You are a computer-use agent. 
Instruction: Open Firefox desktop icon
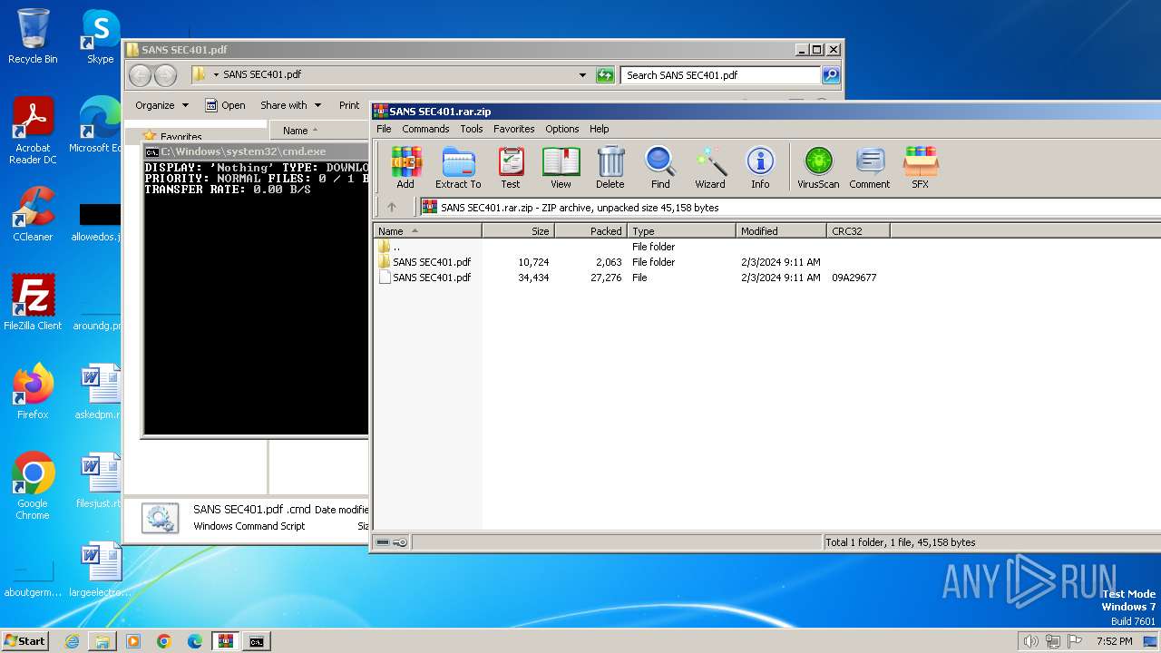tap(33, 392)
